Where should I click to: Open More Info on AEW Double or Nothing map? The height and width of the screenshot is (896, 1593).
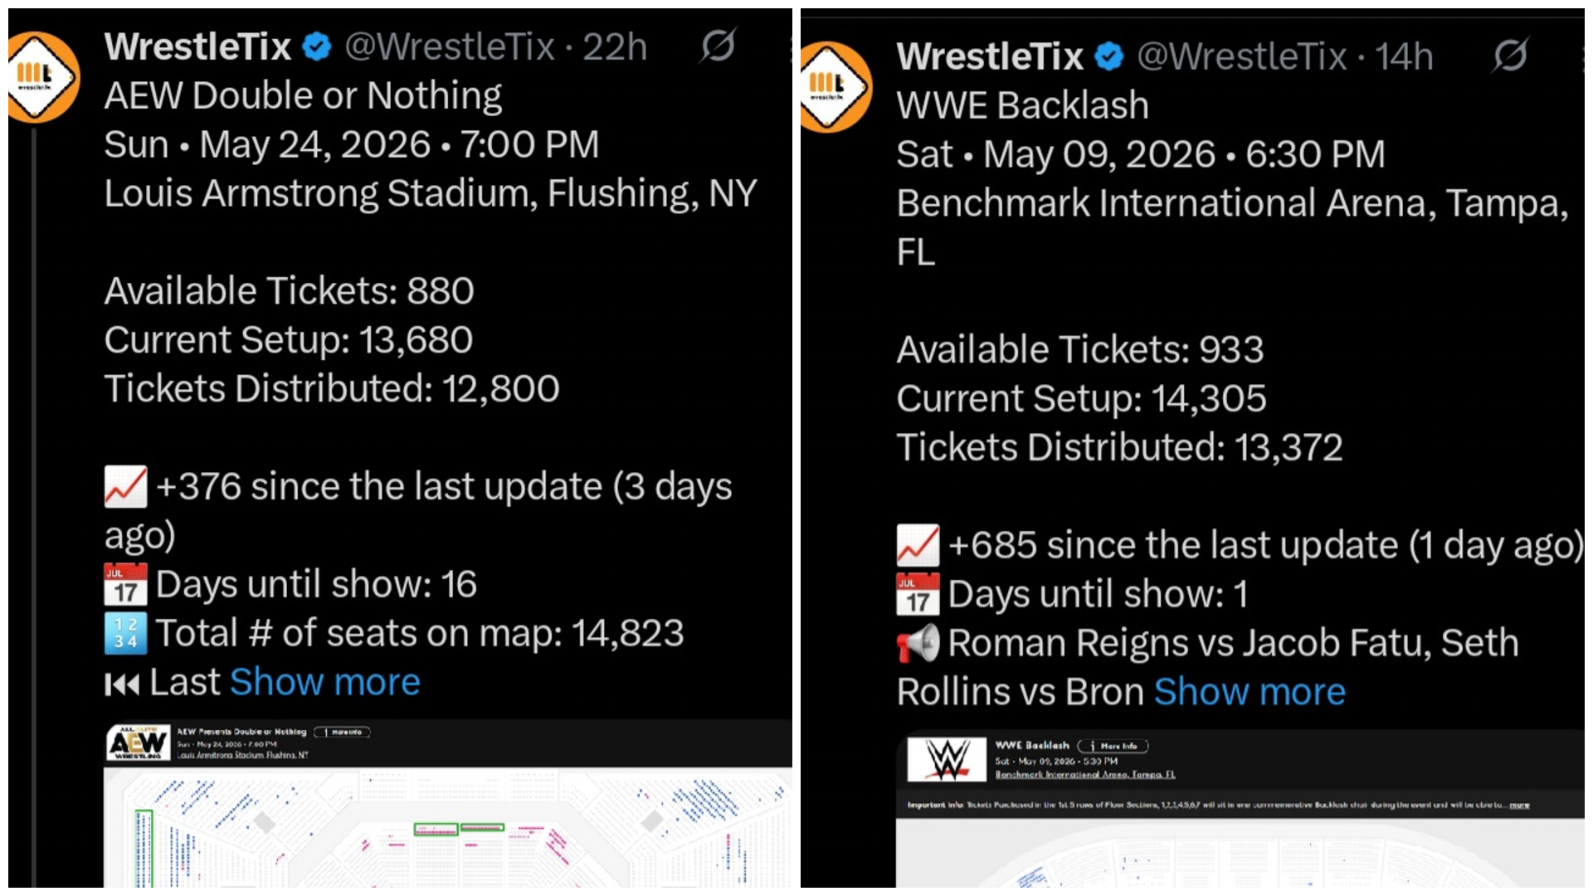tap(343, 732)
